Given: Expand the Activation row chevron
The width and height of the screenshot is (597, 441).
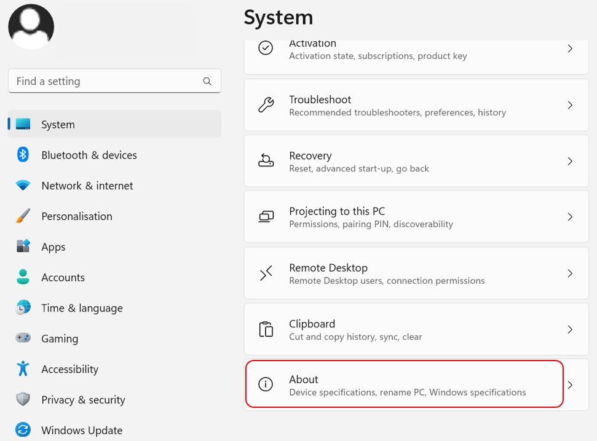Looking at the screenshot, I should coord(570,49).
